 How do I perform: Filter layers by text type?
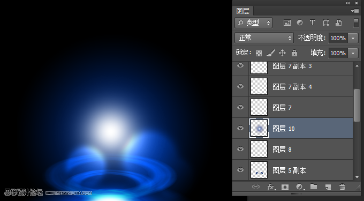pos(313,23)
